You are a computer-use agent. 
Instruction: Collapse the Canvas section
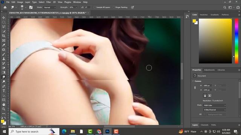coord(193,81)
